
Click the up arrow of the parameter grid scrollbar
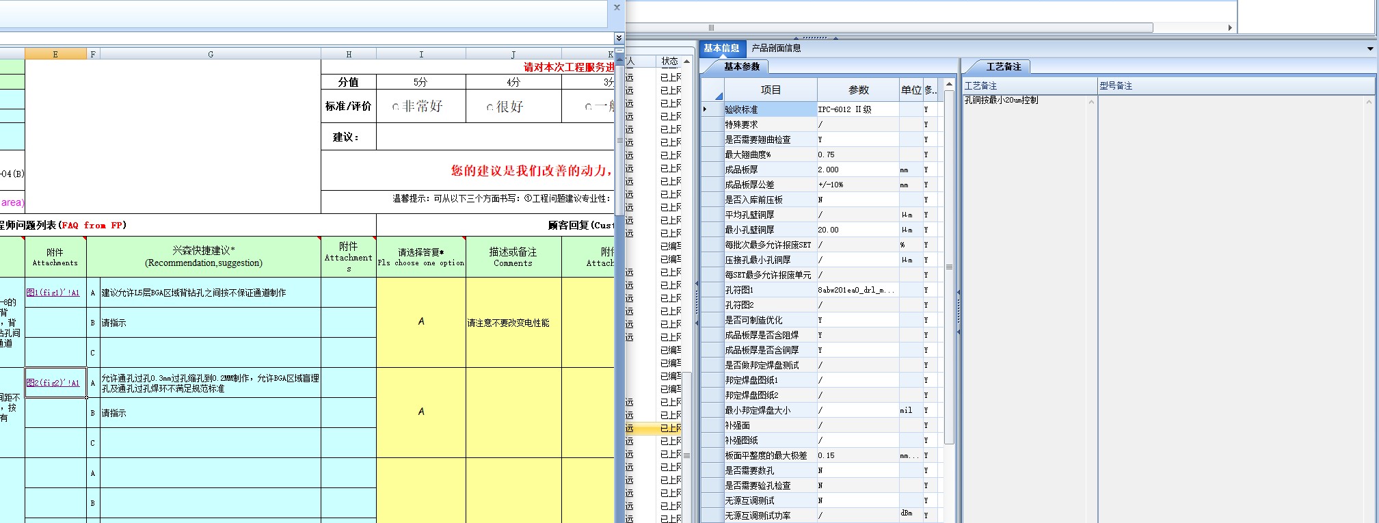[x=949, y=84]
